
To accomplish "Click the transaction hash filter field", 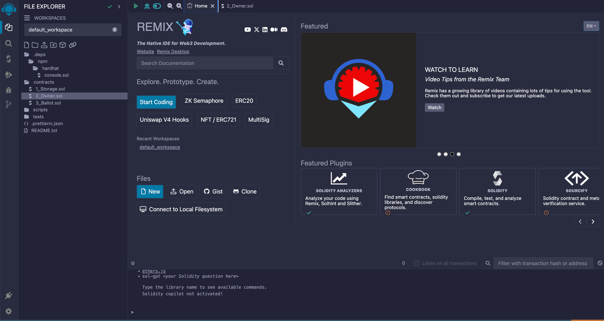I will [x=543, y=263].
